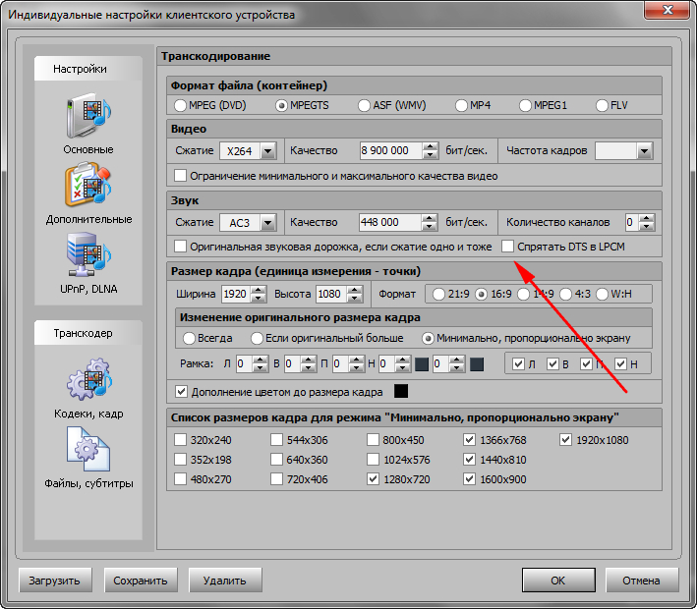Screen dimensions: 697x609
Task: Enable the Спрятать DTS в LPCM checkbox
Action: 508,247
